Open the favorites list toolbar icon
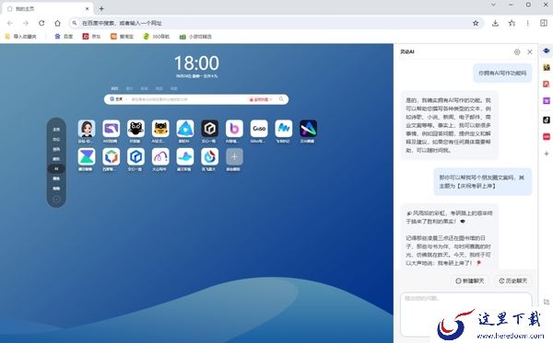 click(512, 23)
